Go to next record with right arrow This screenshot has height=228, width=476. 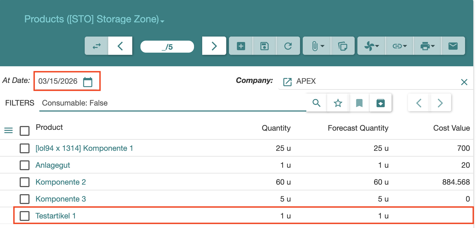[x=214, y=46]
